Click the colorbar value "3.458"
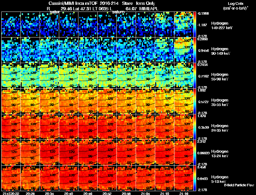The width and height of the screenshot is (256, 195). (202, 167)
